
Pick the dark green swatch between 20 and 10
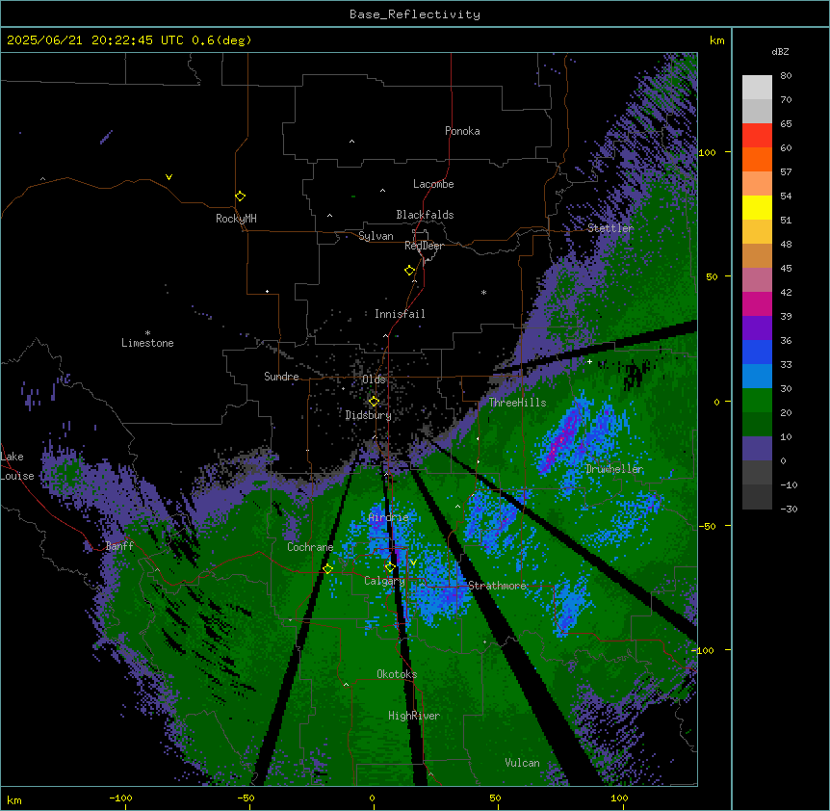pos(757,425)
